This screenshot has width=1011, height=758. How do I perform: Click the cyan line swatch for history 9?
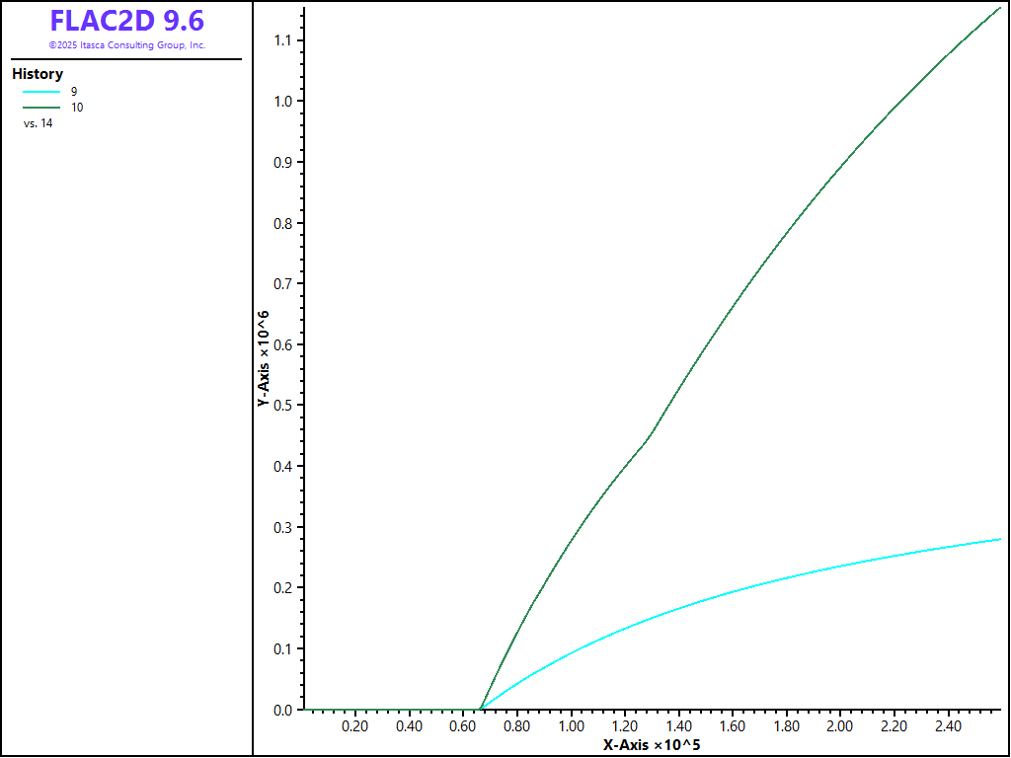click(41, 92)
